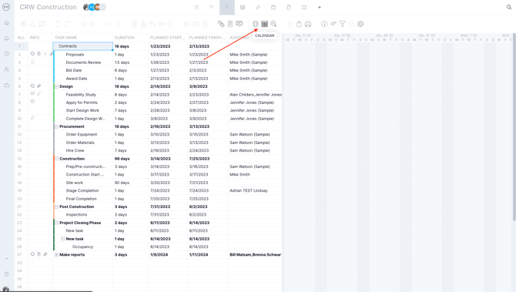The image size is (516, 292).
Task: Open attachment paperclip on Design row
Action: tap(39, 86)
